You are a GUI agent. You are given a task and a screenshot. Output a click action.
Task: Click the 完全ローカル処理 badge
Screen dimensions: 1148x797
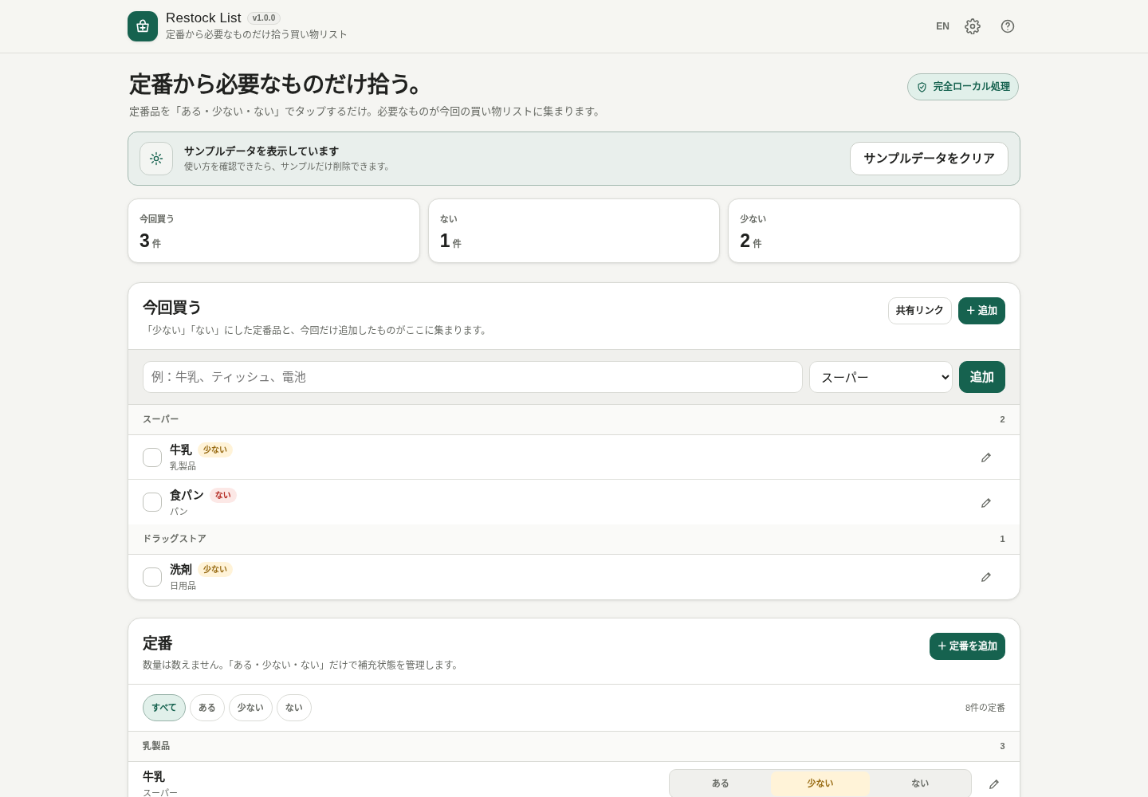963,87
